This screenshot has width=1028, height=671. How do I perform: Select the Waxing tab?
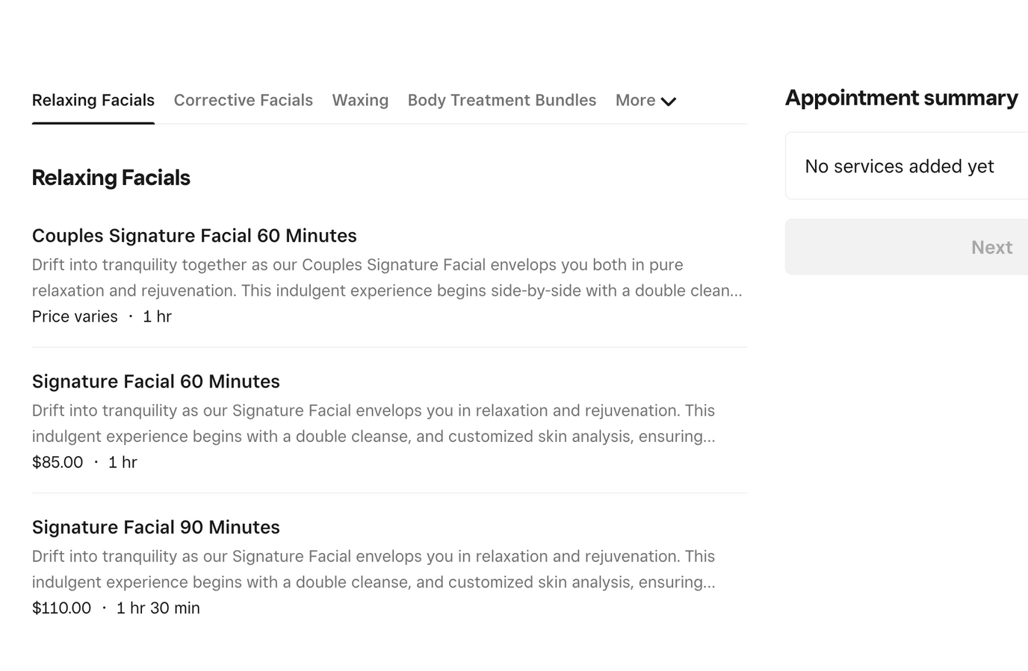[x=360, y=100]
